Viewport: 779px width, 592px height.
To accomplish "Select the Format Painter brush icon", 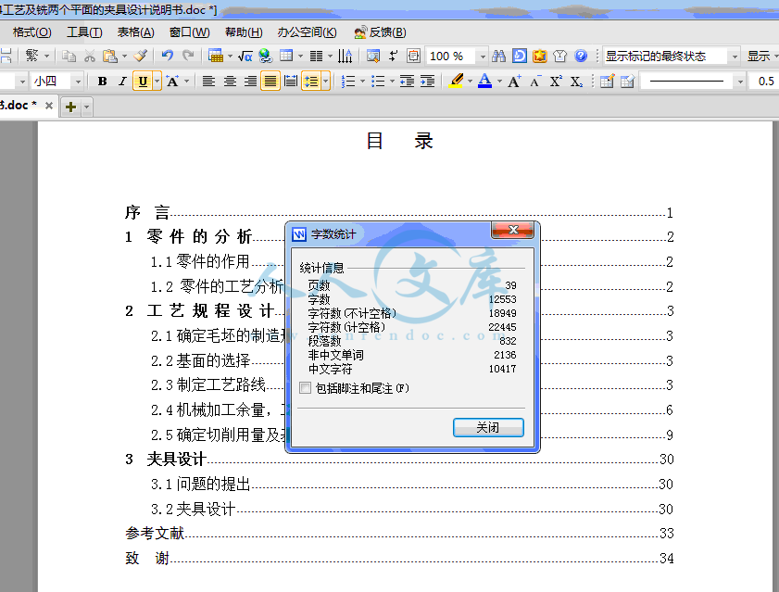I will pyautogui.click(x=141, y=56).
